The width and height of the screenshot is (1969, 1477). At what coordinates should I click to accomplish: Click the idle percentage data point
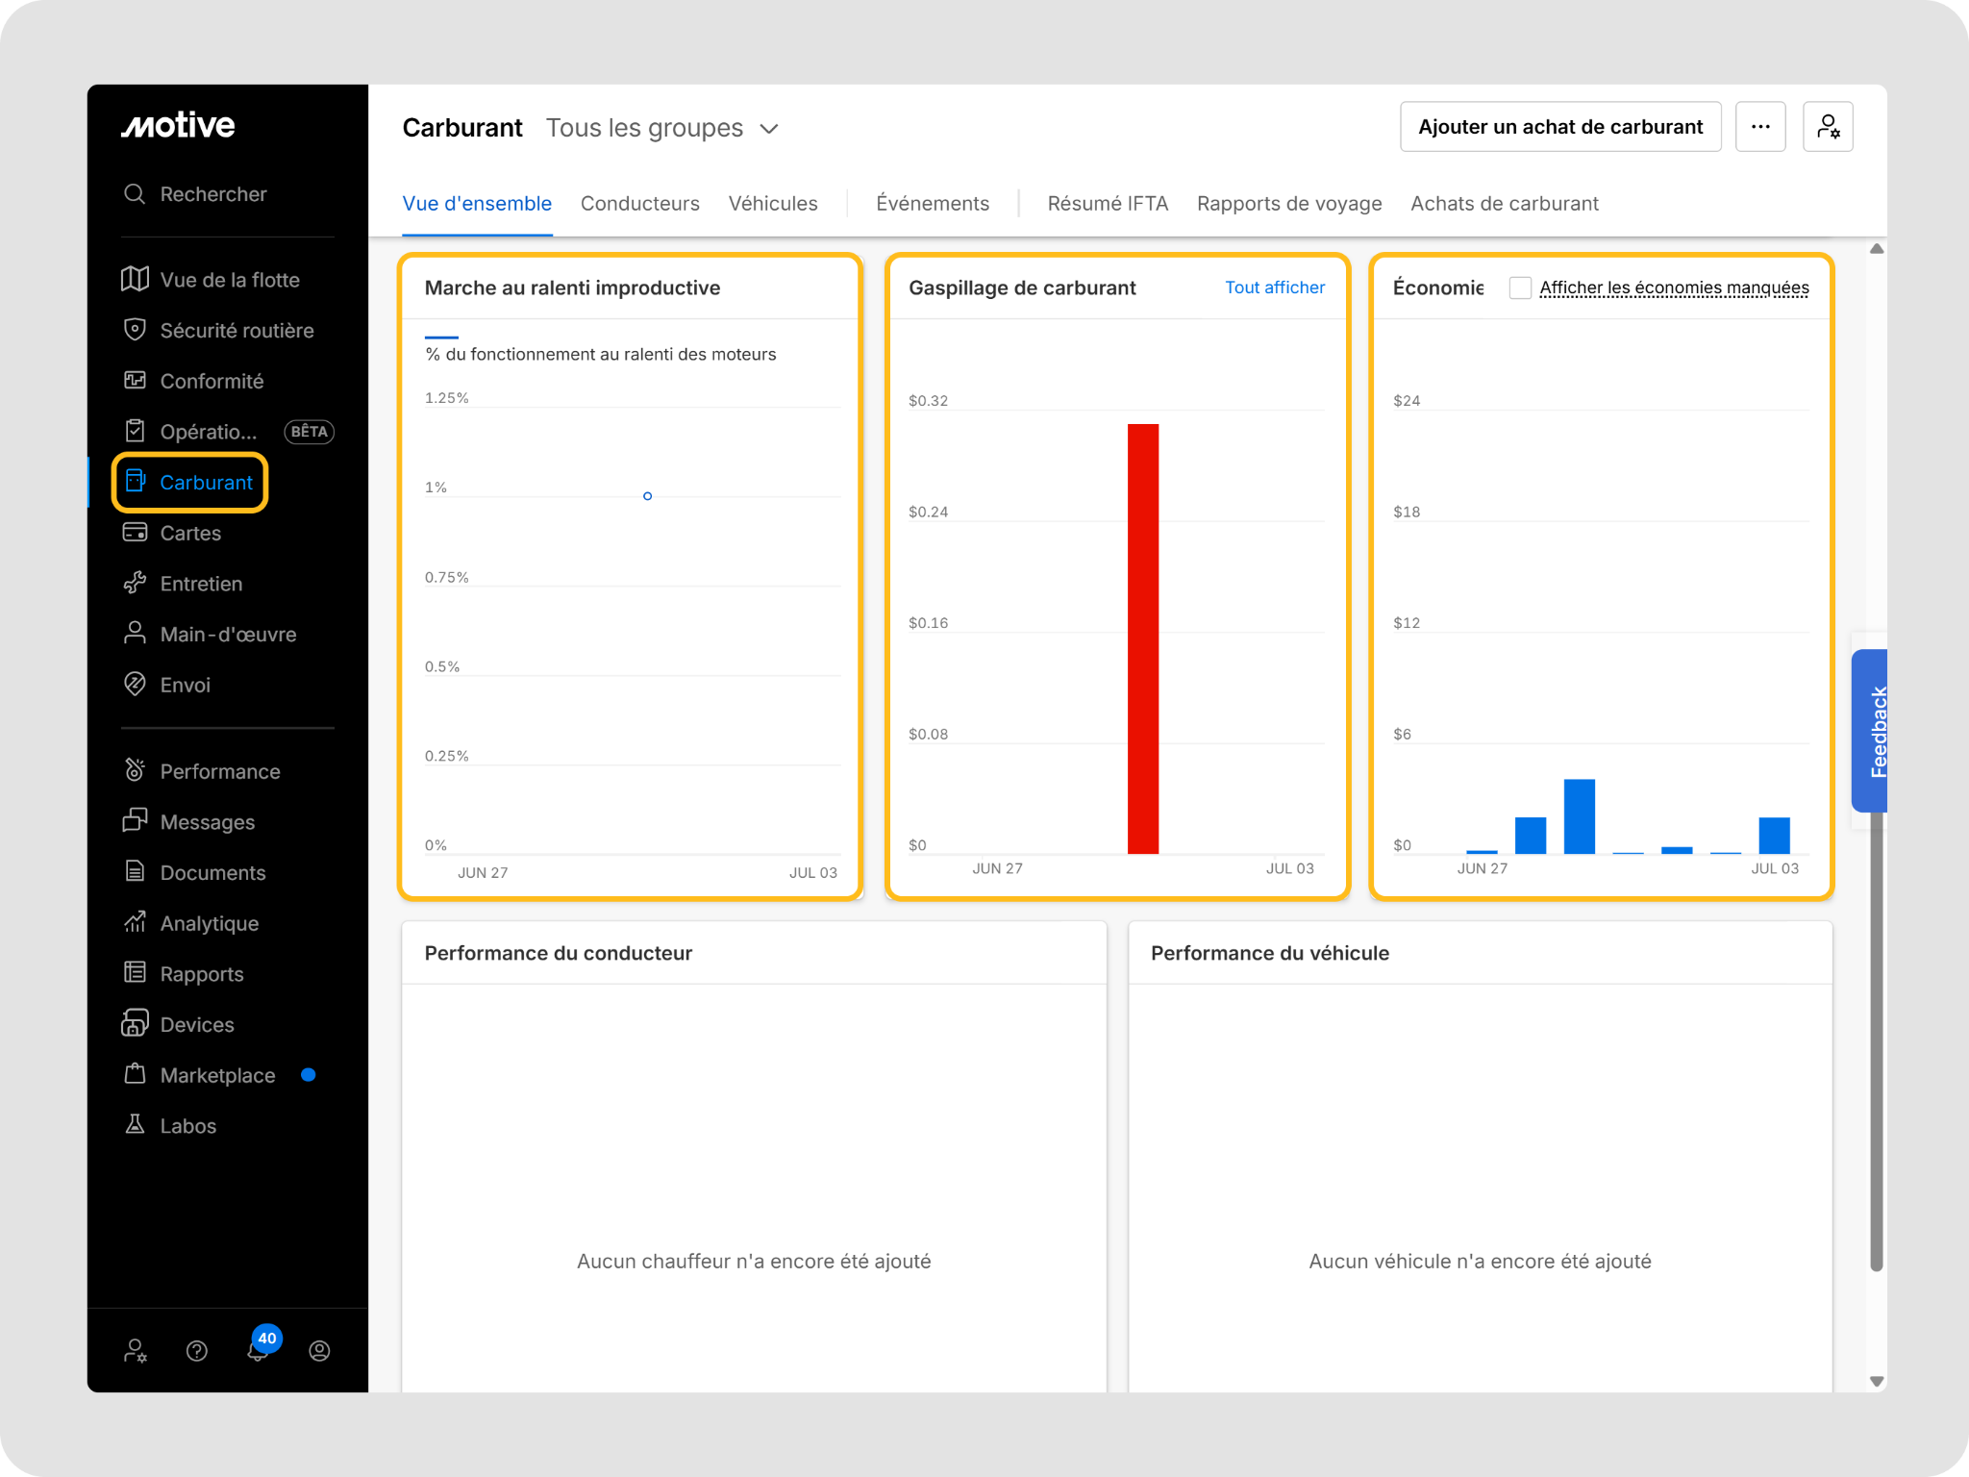(648, 496)
